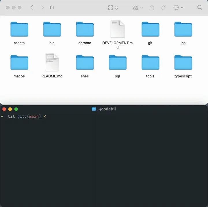
Task: Click the "shell" folder name label
Action: coord(85,76)
